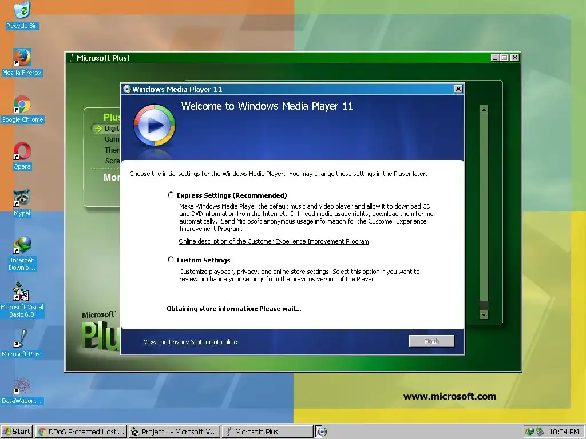Open the DataWagon desktop shortcut
The image size is (586, 439).
point(22,391)
